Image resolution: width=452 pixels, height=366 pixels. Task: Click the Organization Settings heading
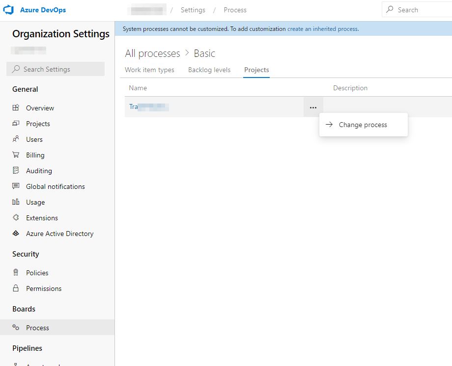[61, 34]
